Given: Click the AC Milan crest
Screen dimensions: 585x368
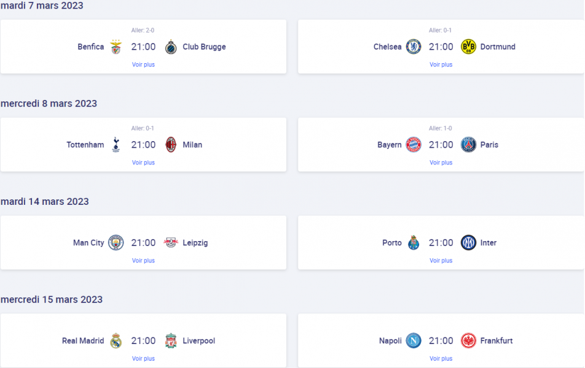Looking at the screenshot, I should pyautogui.click(x=171, y=145).
